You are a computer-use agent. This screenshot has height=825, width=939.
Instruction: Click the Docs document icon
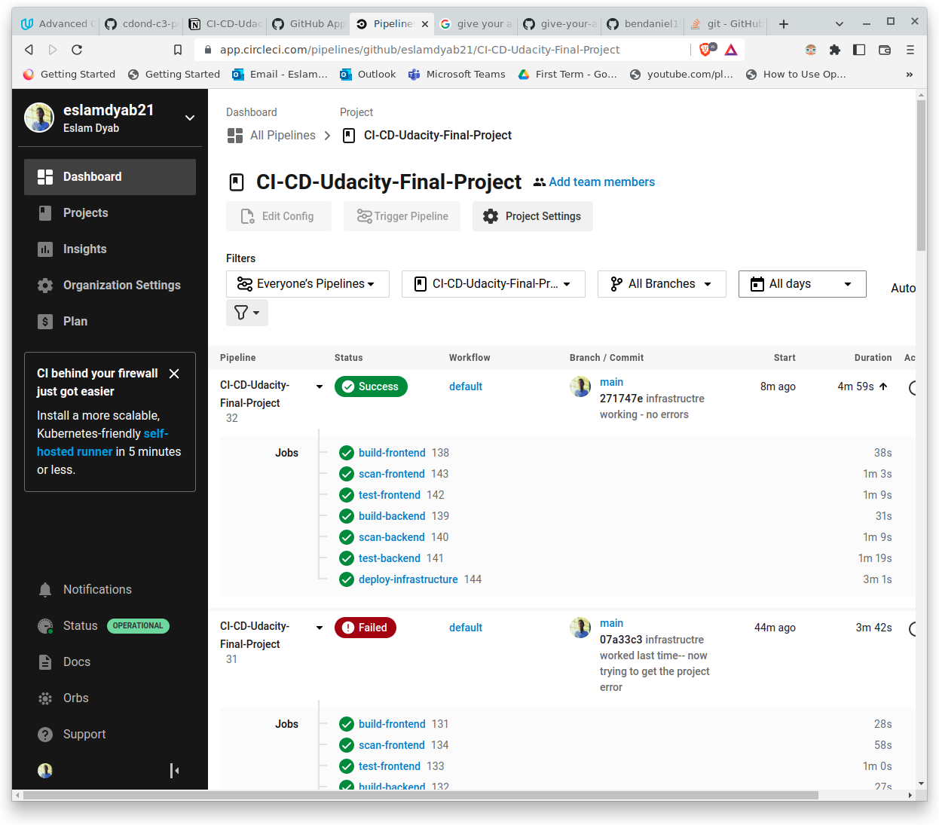(x=45, y=662)
